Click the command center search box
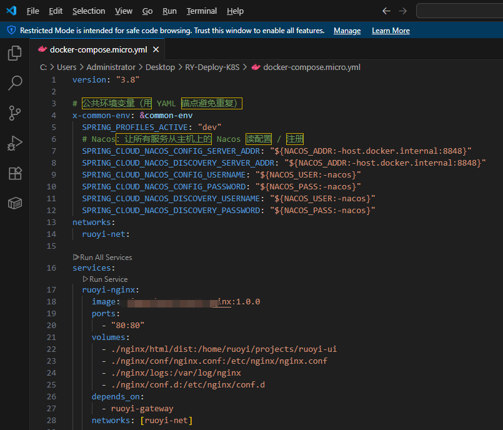 point(460,11)
